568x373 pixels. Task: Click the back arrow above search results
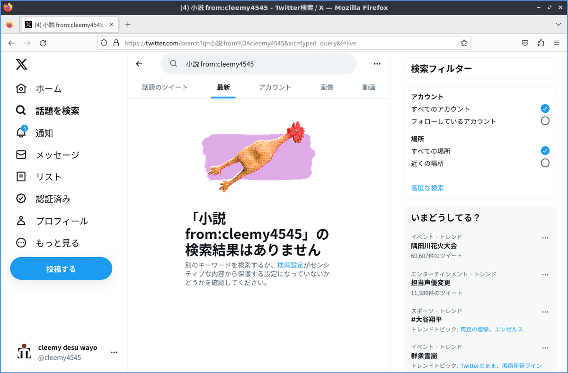tap(139, 64)
